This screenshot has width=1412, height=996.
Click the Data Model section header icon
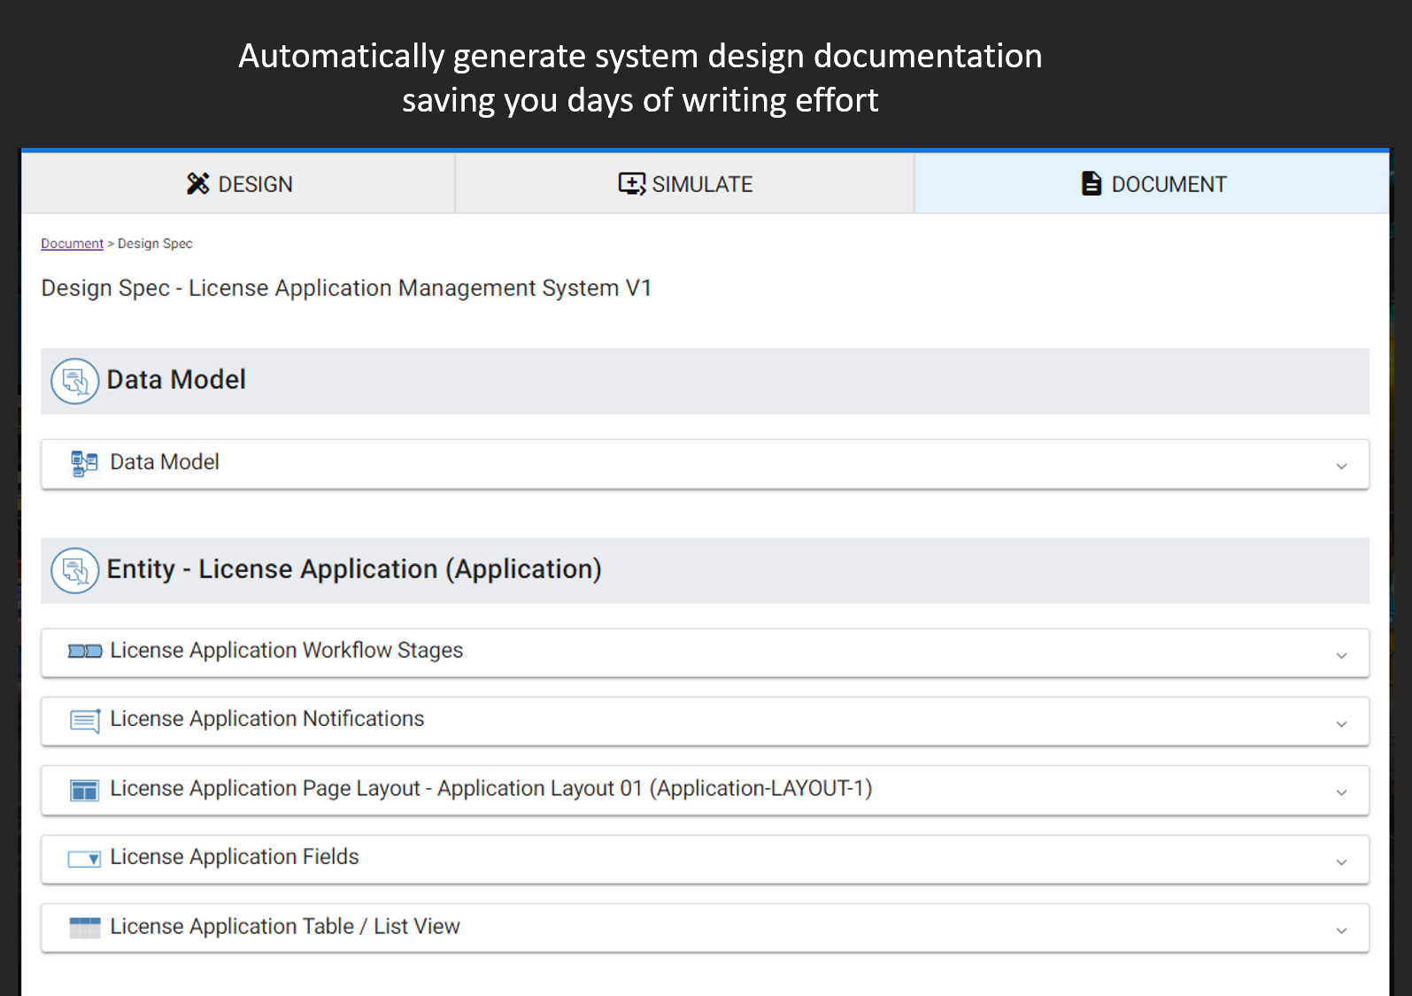point(75,382)
